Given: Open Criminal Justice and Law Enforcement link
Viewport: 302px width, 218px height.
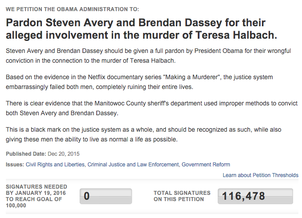Looking at the screenshot, I should 133,165.
